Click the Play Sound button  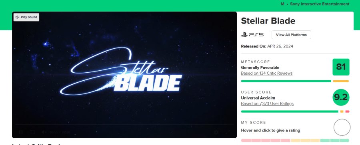26,17
